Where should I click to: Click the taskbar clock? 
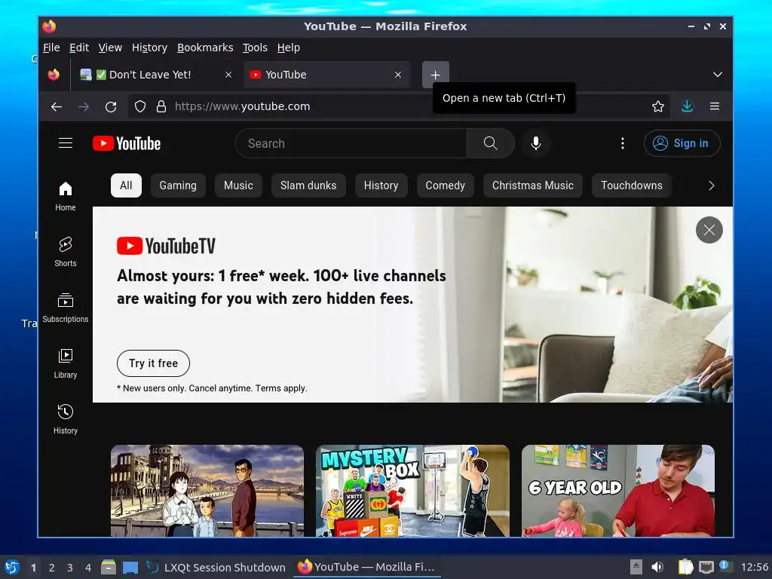coord(754,567)
